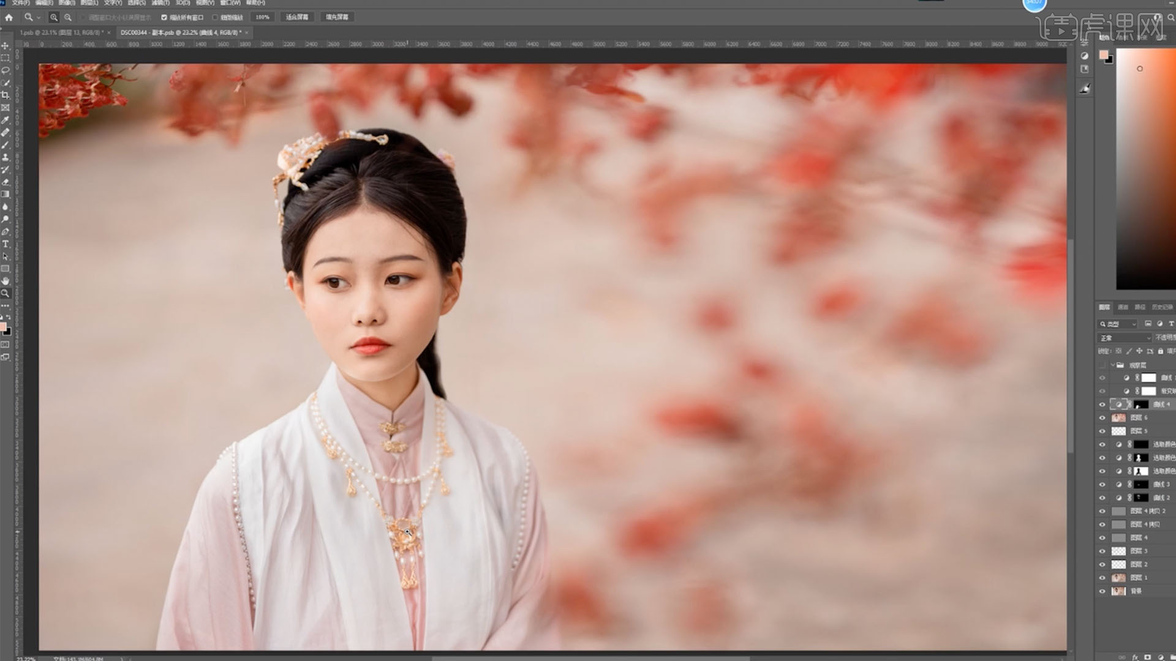
Task: Switch to the 1.psb document tab
Action: tap(60, 32)
